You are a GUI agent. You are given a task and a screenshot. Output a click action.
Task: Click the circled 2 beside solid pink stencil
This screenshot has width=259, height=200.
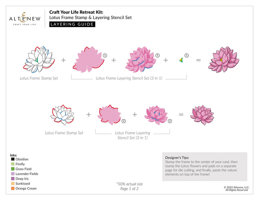tap(124, 121)
